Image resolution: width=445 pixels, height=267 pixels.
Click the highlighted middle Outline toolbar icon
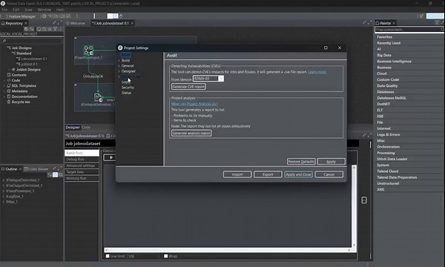56,175
